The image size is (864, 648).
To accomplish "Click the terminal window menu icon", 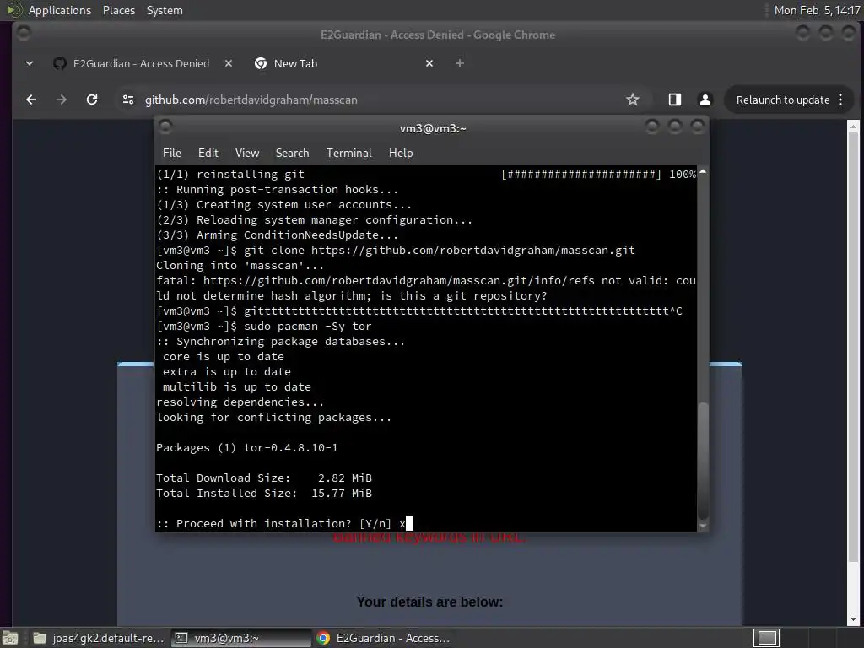I will coord(165,127).
